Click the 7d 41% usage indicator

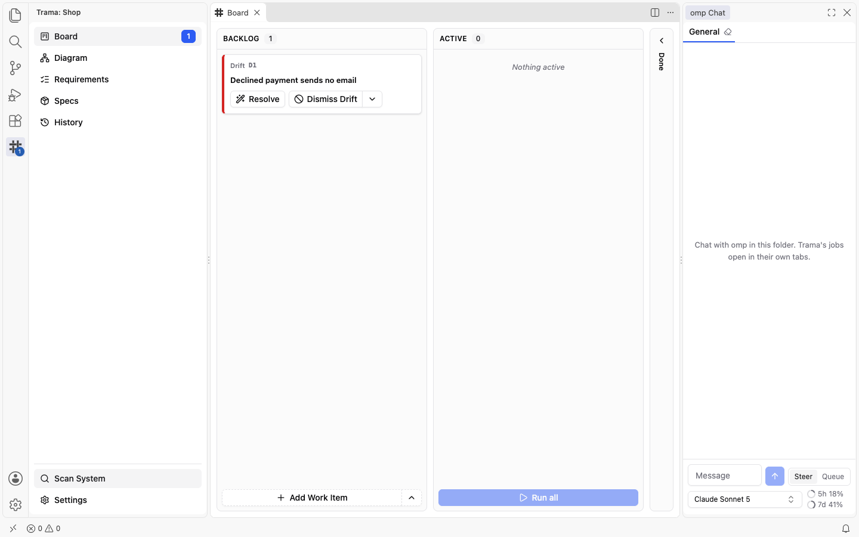[x=825, y=505]
